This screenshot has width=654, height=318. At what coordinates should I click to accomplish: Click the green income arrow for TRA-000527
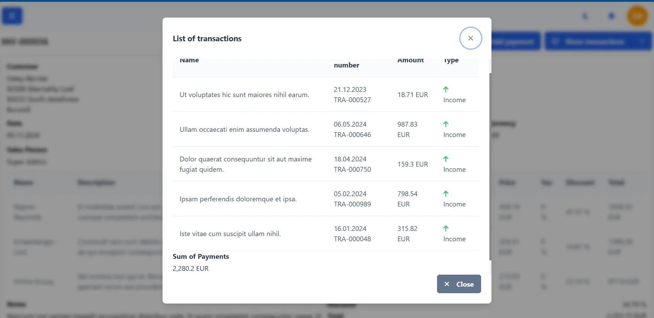tap(446, 89)
